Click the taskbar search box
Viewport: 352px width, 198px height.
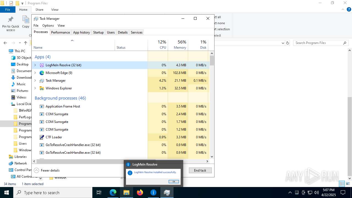(x=53, y=193)
